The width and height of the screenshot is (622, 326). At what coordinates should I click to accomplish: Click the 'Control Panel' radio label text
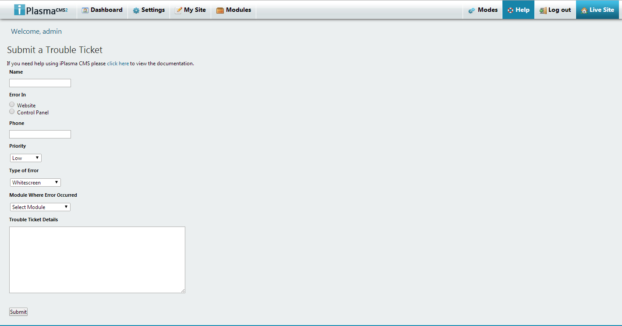point(33,113)
